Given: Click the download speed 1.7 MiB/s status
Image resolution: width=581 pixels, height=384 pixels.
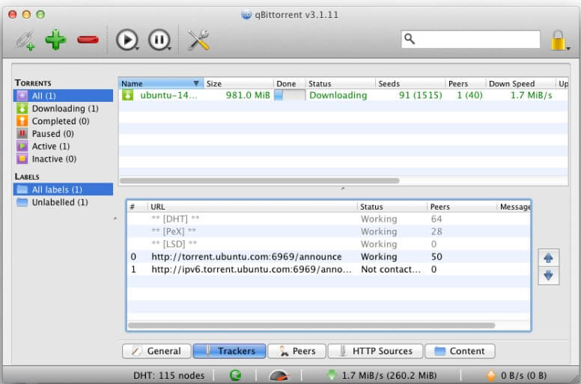Looking at the screenshot, I should (x=382, y=376).
